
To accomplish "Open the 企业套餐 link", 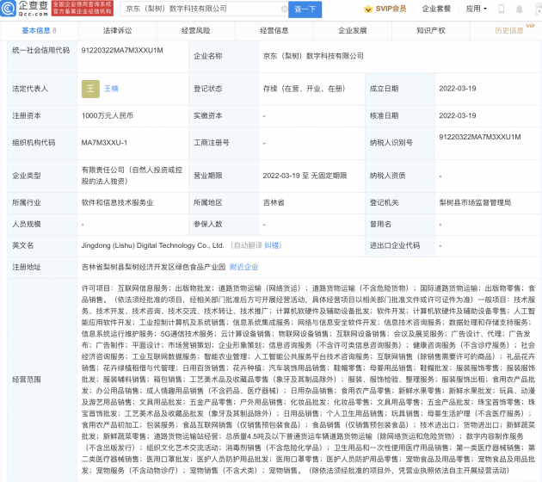I will (436, 9).
